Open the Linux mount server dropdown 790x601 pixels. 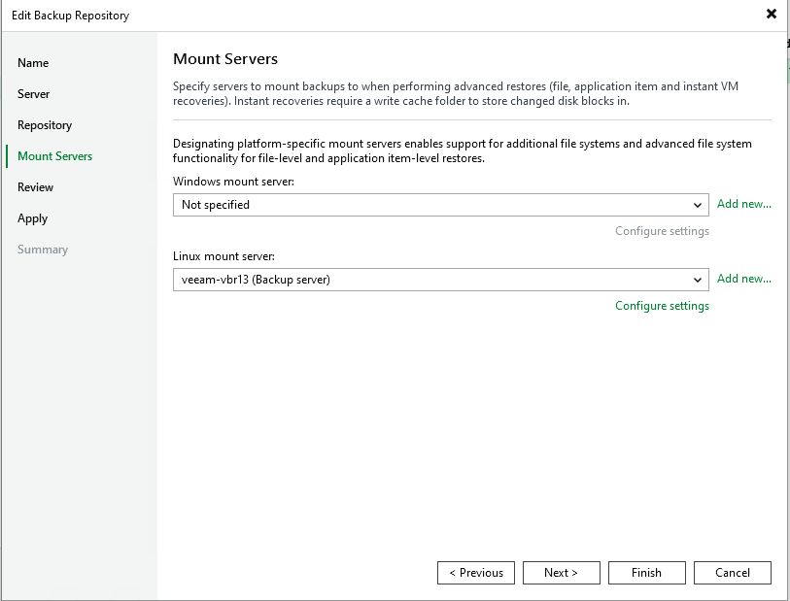[441, 280]
